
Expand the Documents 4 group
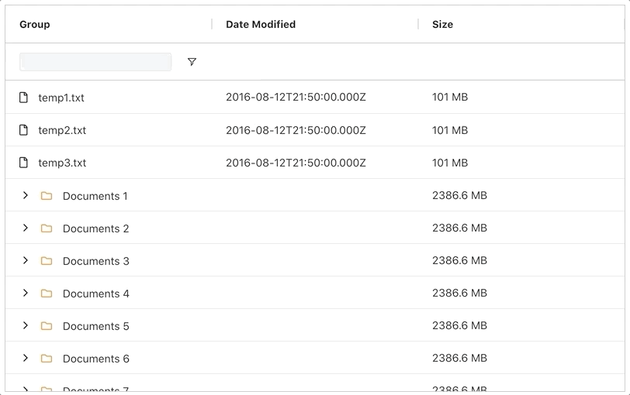tap(26, 293)
